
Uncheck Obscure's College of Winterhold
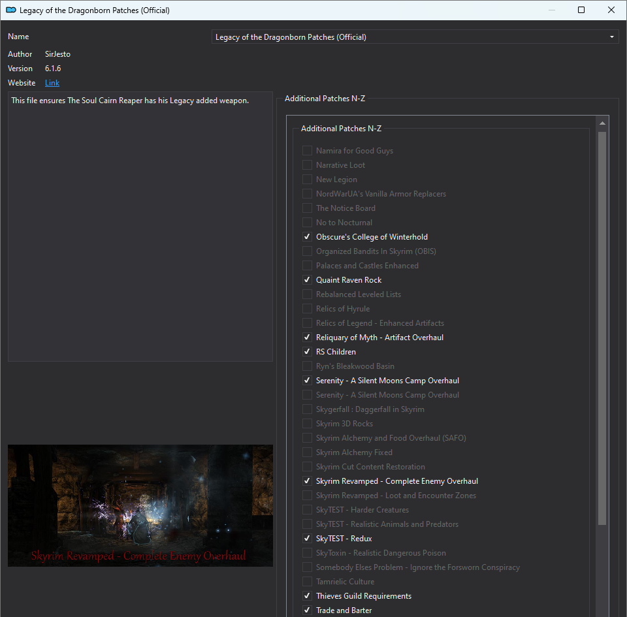tap(307, 237)
